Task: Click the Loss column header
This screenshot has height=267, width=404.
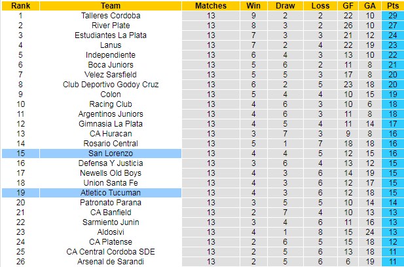Action: [x=321, y=5]
